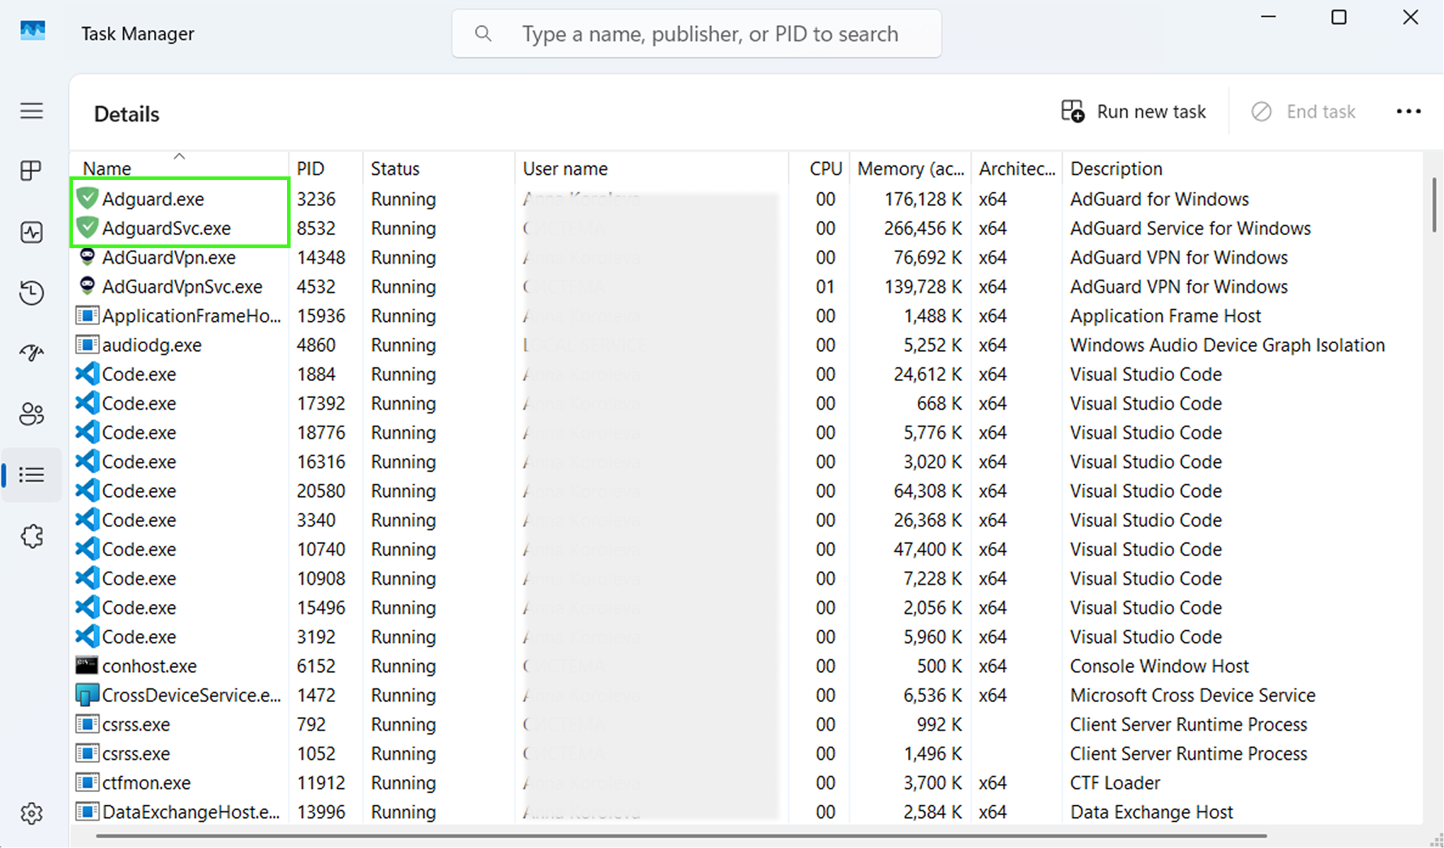Click the audiodg.exe process icon
This screenshot has height=848, width=1444.
pyautogui.click(x=87, y=345)
